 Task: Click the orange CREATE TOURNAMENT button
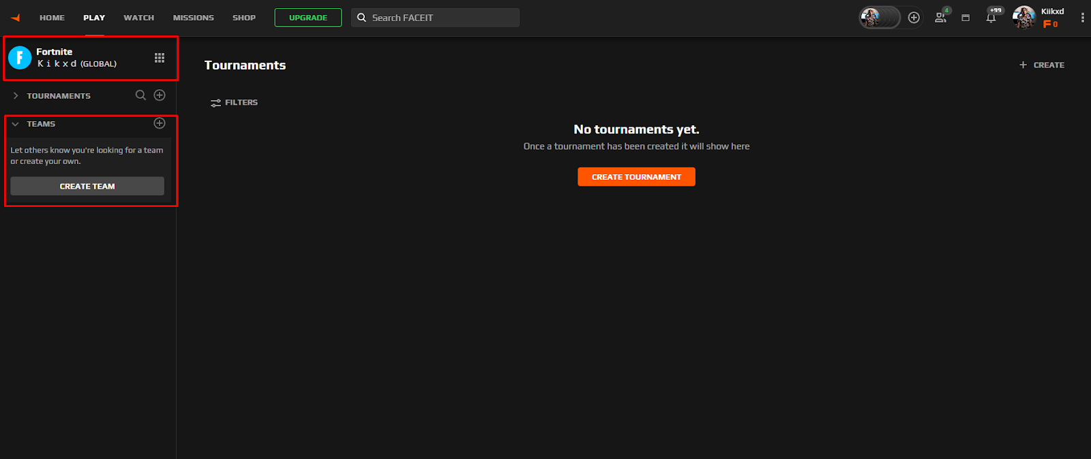pos(636,177)
